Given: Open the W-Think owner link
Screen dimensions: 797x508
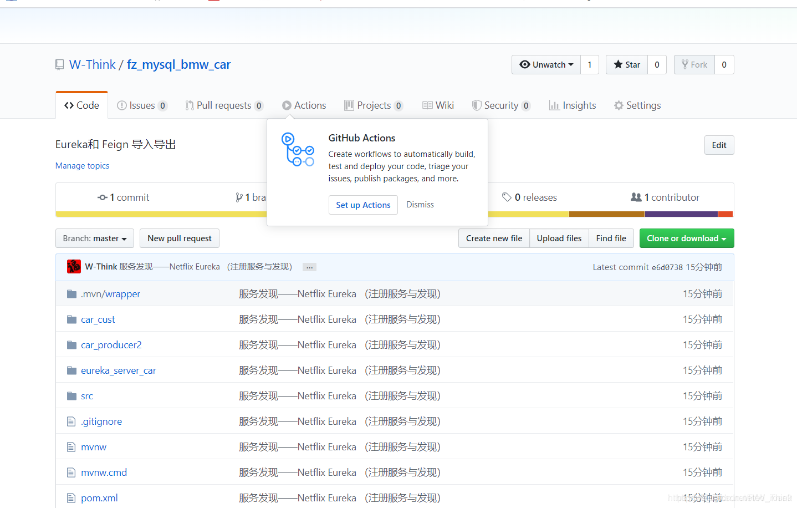Looking at the screenshot, I should 93,65.
